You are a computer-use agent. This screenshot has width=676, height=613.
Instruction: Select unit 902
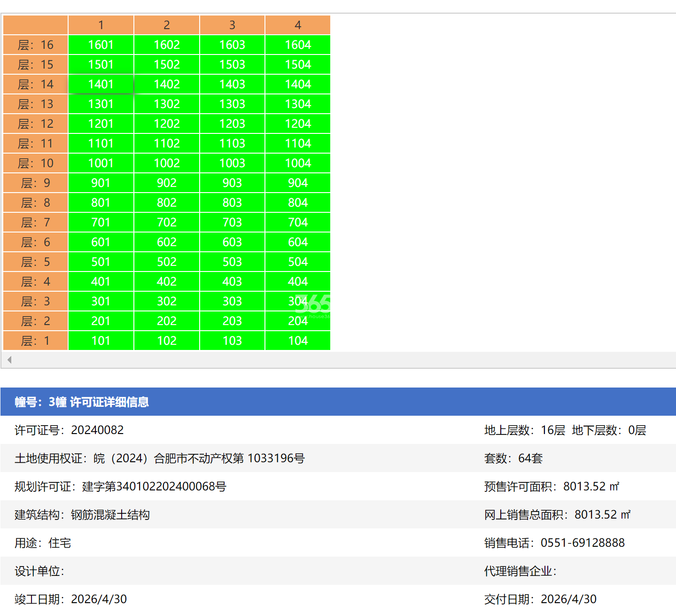(167, 183)
